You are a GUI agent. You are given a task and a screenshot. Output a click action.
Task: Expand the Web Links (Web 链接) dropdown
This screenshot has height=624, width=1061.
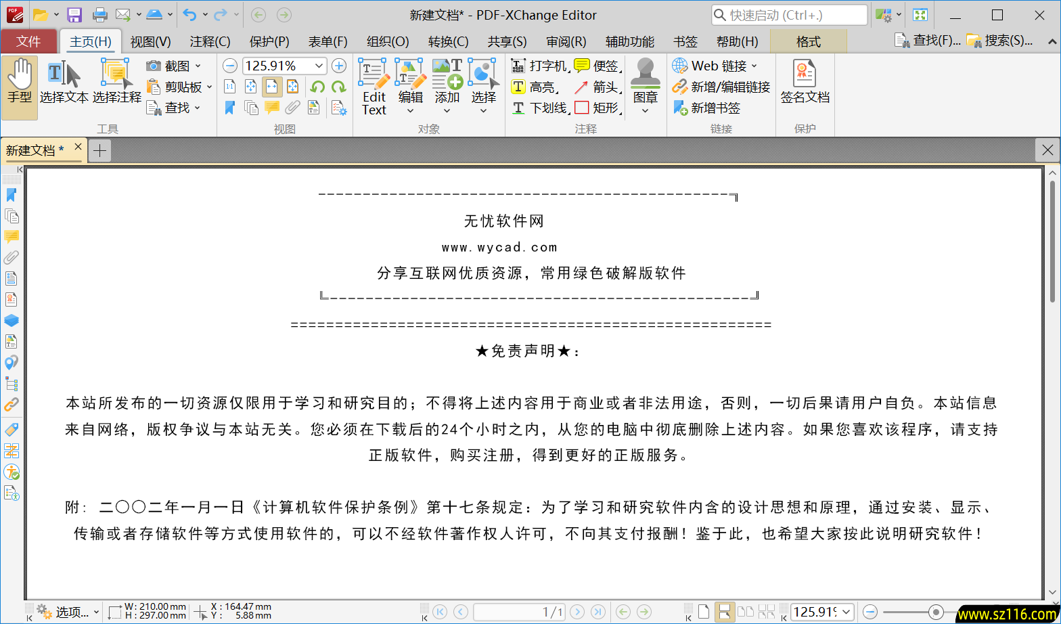point(754,66)
